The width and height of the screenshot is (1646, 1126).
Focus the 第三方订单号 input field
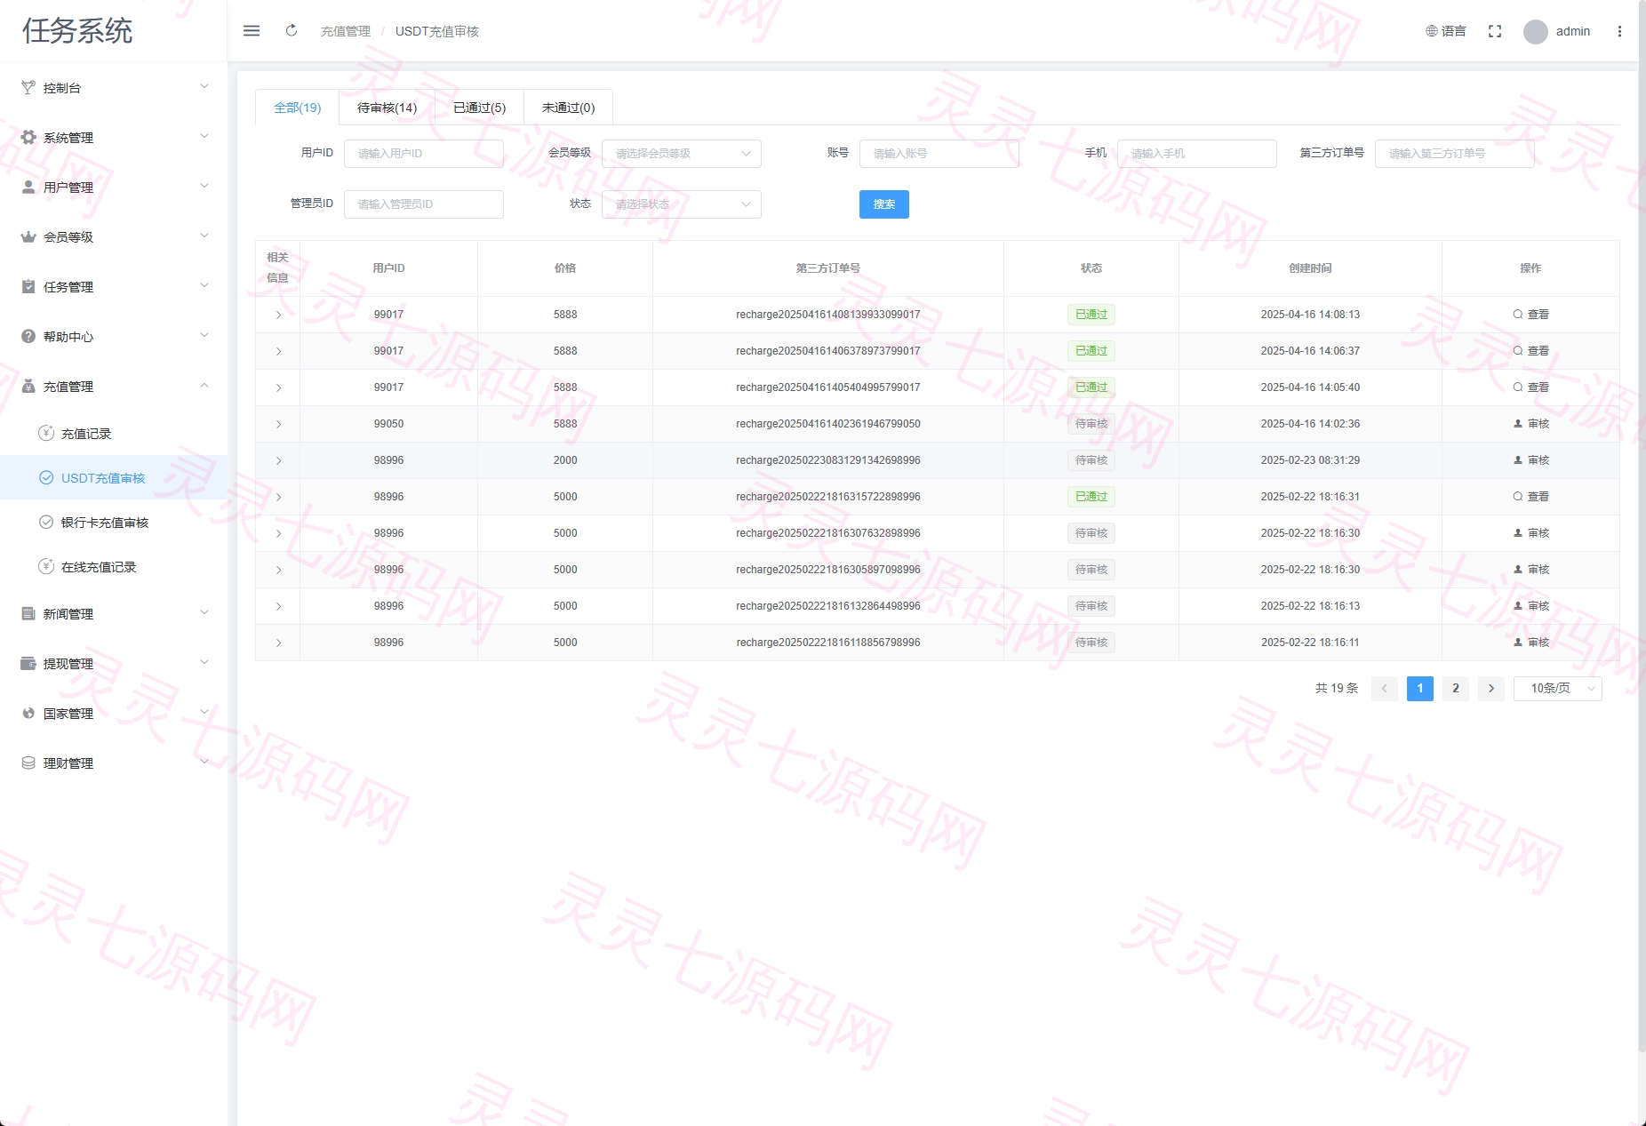pos(1455,154)
